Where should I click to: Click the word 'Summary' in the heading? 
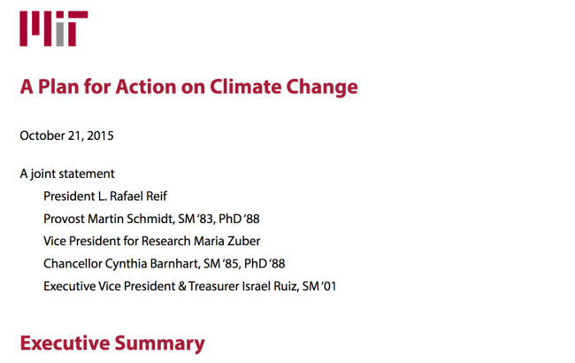tap(160, 344)
